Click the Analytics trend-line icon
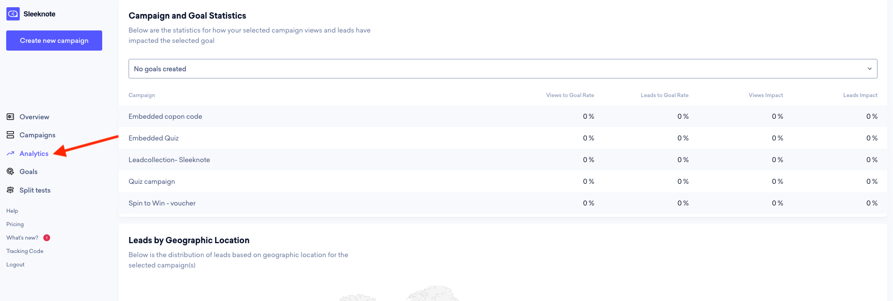 (x=10, y=153)
